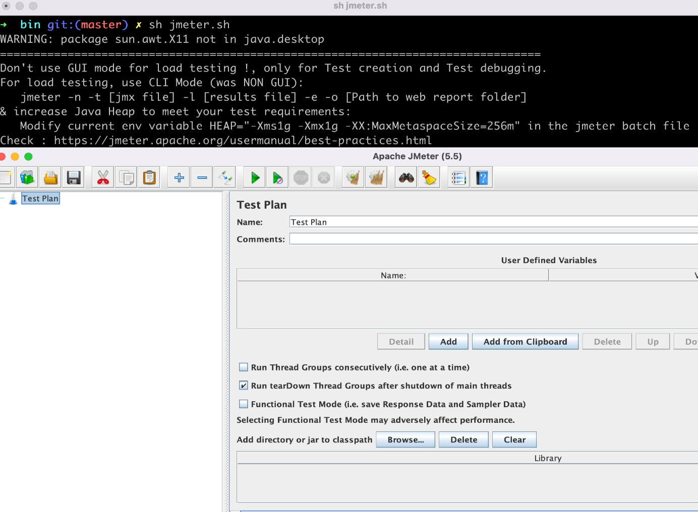698x512 pixels.
Task: Click the sh jmeter.sh terminal title
Action: pos(360,6)
